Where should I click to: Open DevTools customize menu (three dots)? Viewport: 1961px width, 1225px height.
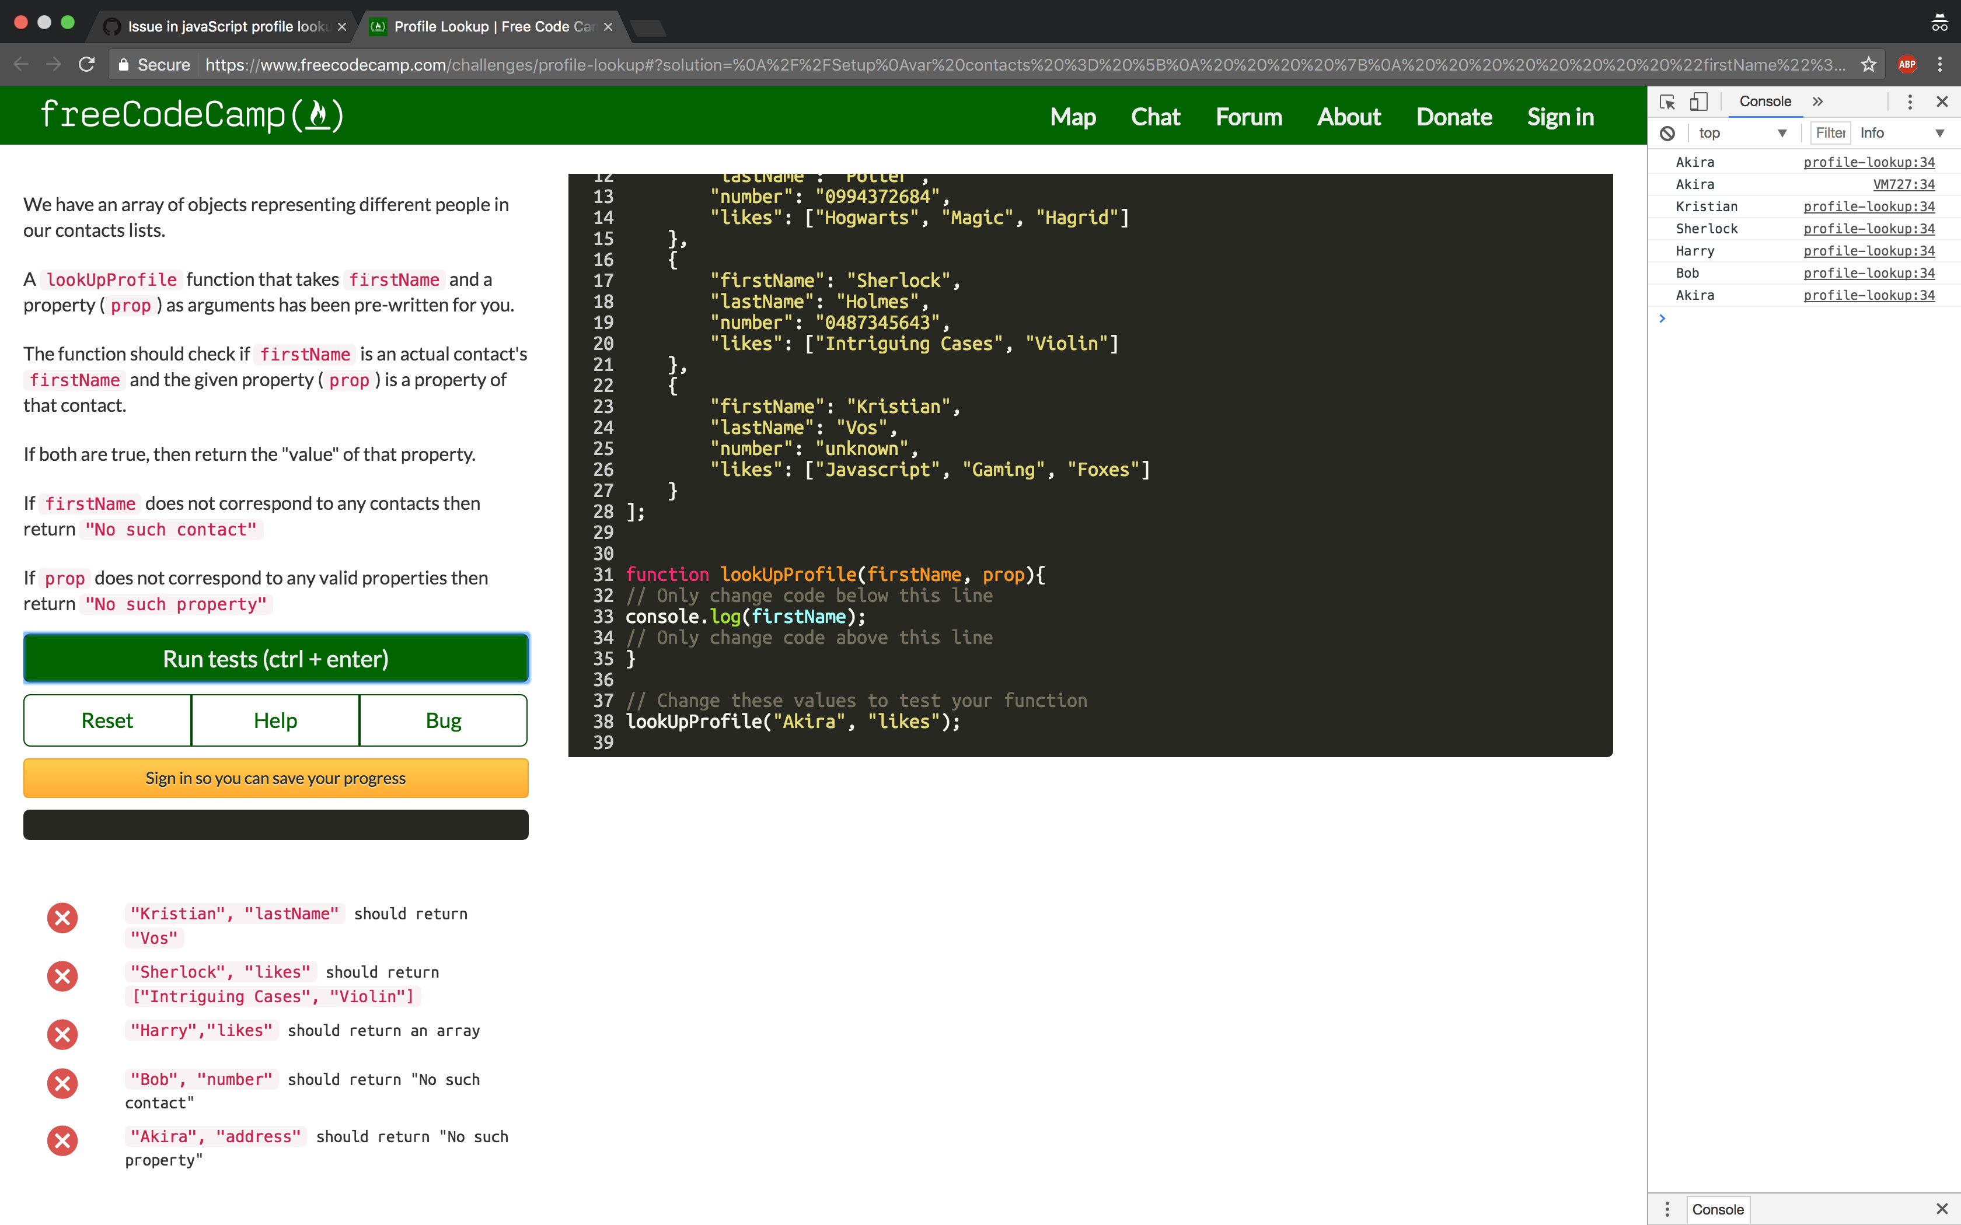[1910, 101]
